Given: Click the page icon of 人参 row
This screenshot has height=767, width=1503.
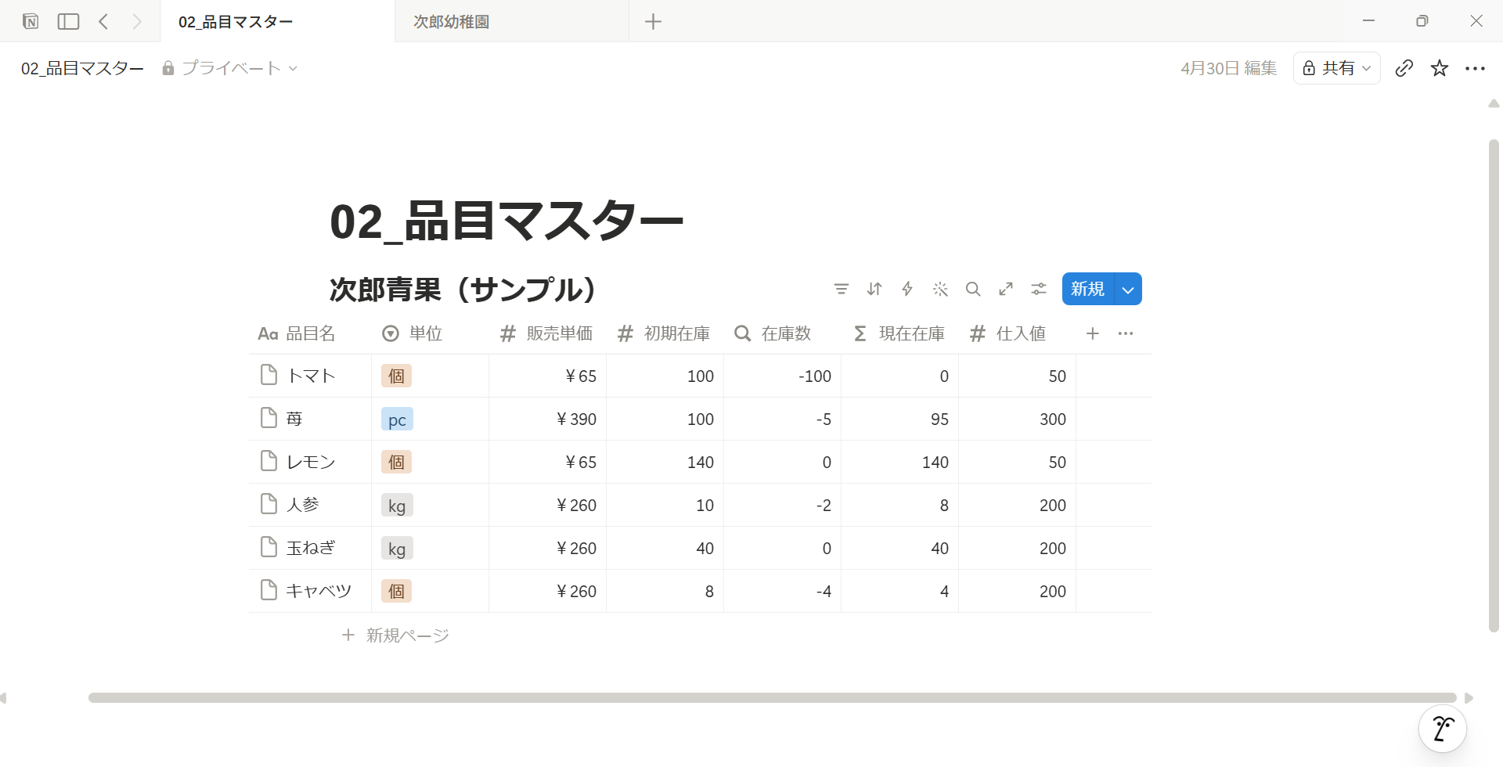Looking at the screenshot, I should [x=269, y=504].
